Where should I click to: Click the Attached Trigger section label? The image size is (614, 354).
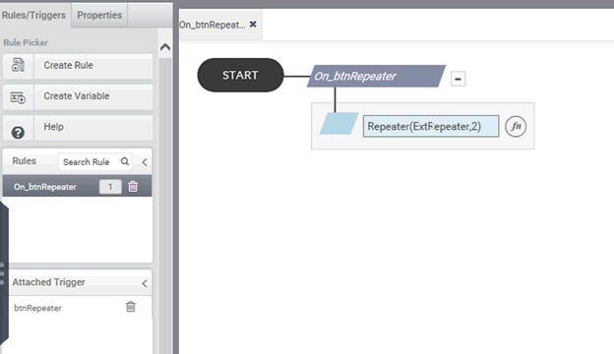click(48, 282)
